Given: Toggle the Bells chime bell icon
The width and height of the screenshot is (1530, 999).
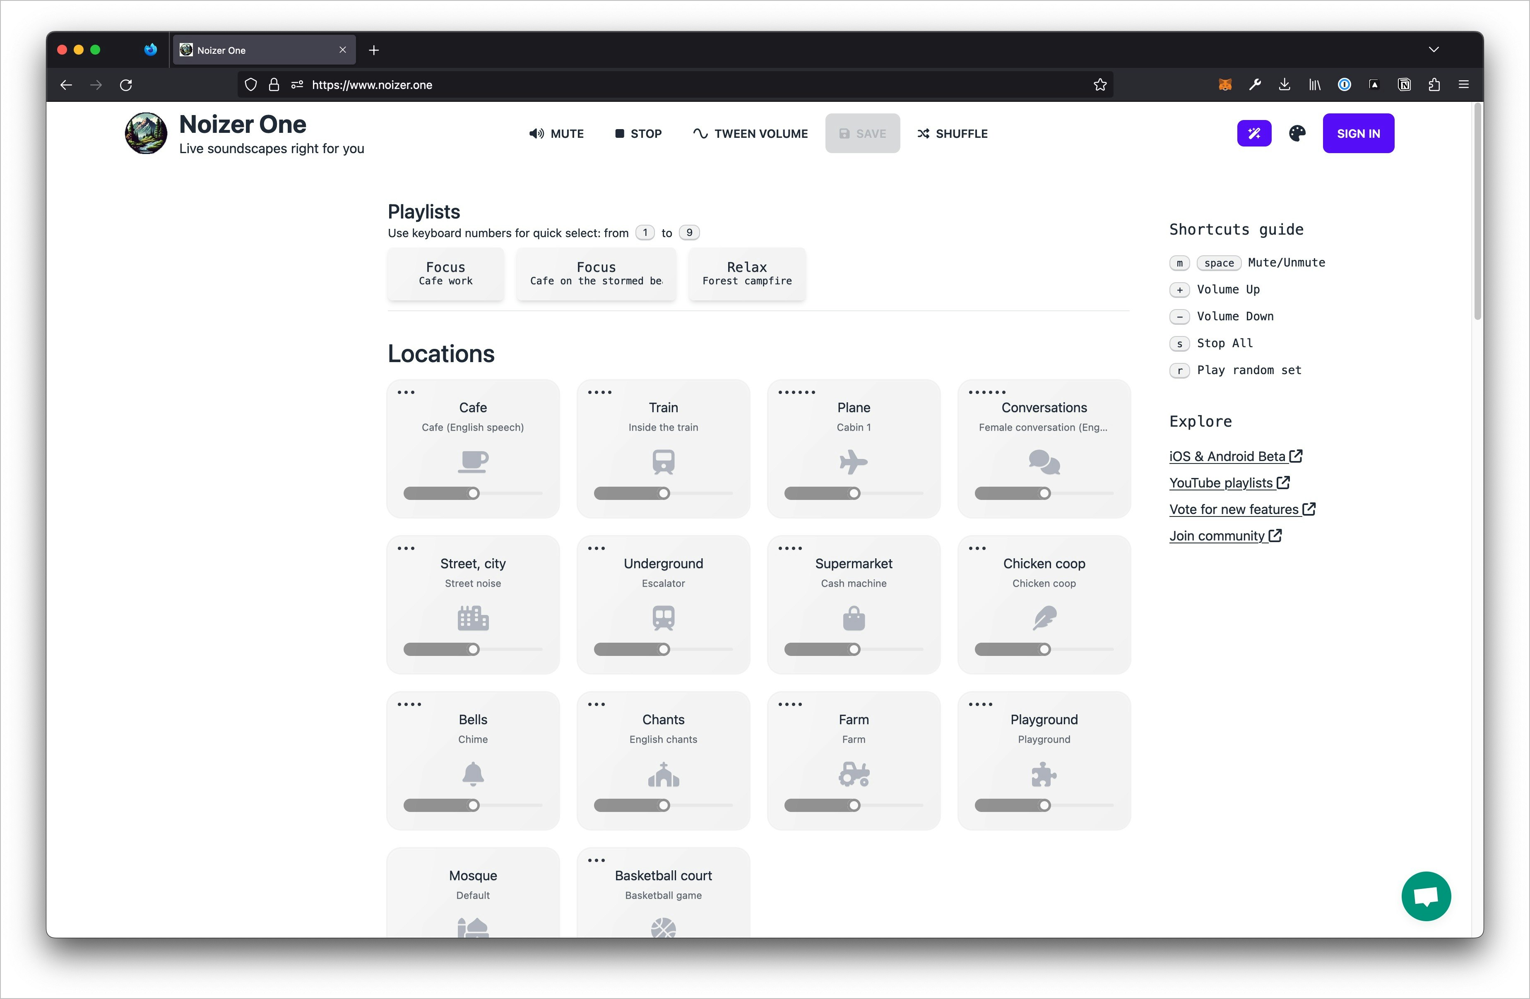Looking at the screenshot, I should click(472, 774).
